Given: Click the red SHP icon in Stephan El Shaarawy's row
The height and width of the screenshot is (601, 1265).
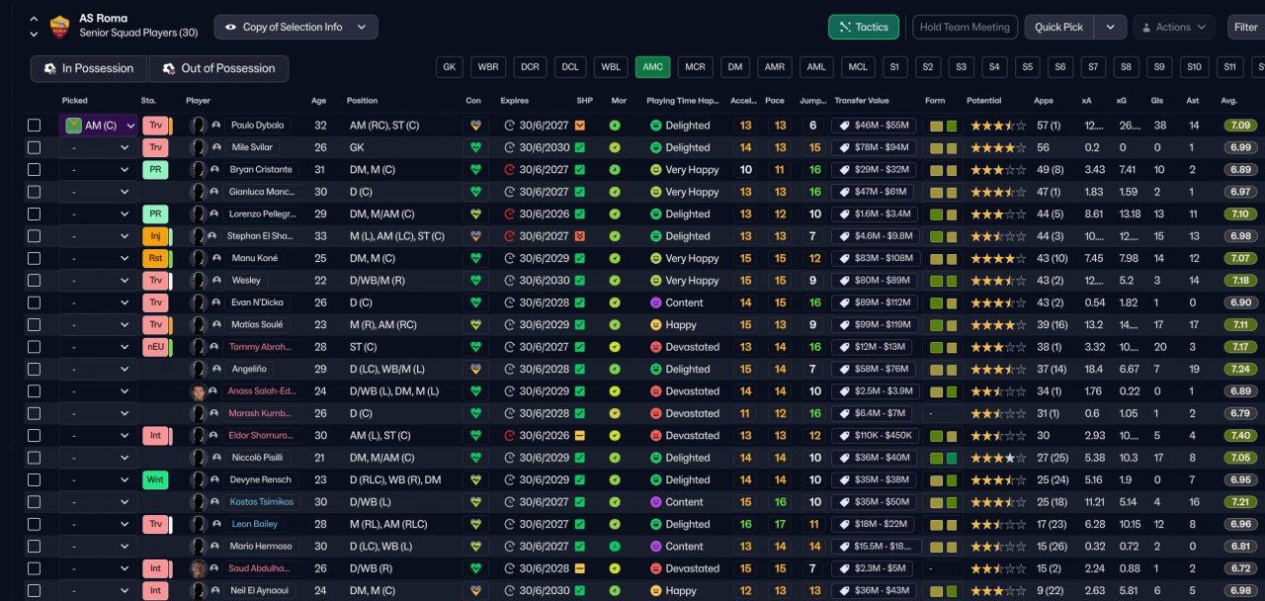Looking at the screenshot, I should (x=580, y=236).
